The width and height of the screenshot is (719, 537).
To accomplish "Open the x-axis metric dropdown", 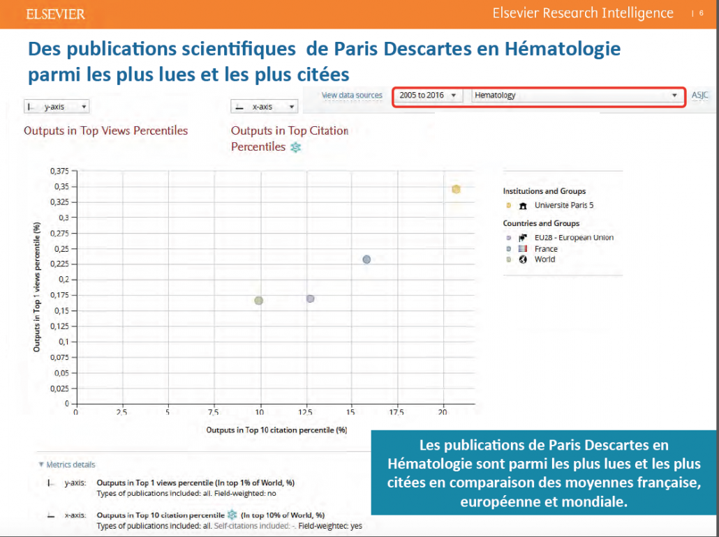I will (x=264, y=107).
